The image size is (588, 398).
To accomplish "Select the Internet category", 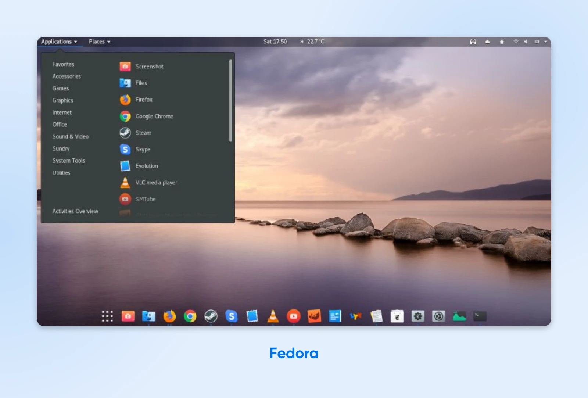I will 62,112.
